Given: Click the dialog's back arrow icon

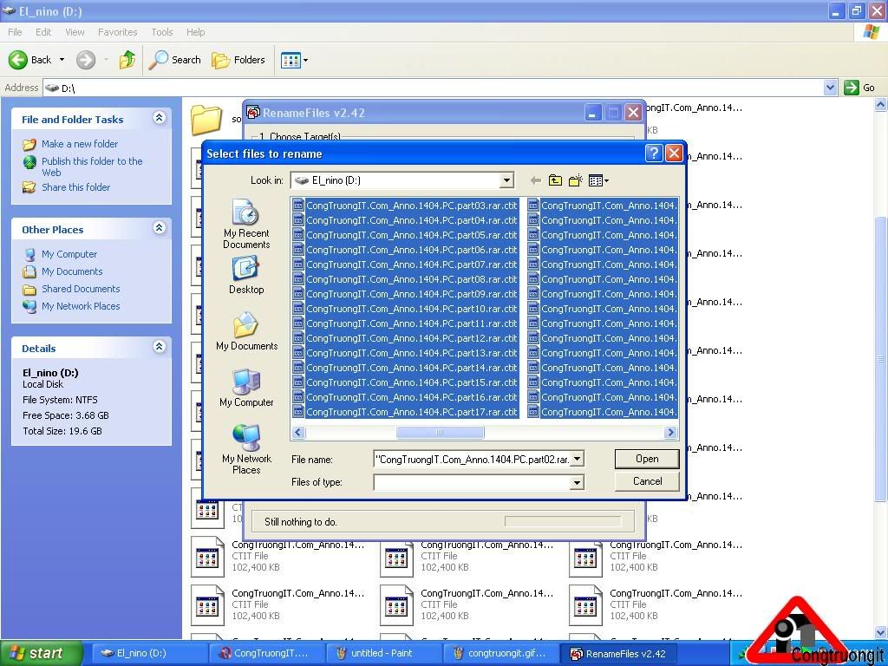Looking at the screenshot, I should pos(535,180).
